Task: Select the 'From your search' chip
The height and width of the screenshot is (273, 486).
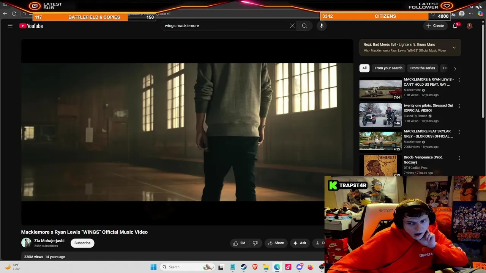Action: pos(388,68)
